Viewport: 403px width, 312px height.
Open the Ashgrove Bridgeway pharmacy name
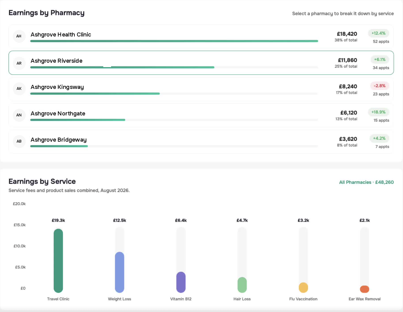tap(59, 140)
